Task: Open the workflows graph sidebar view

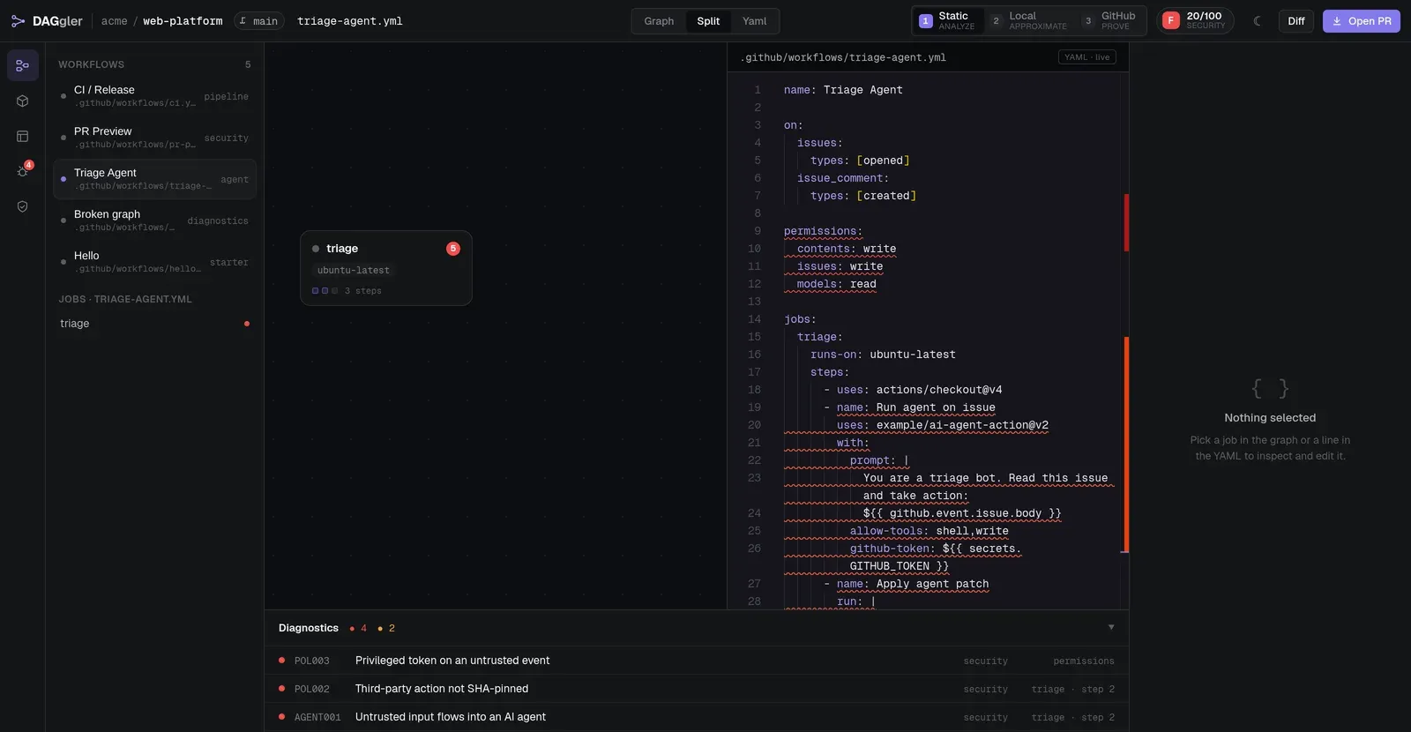Action: (x=23, y=65)
